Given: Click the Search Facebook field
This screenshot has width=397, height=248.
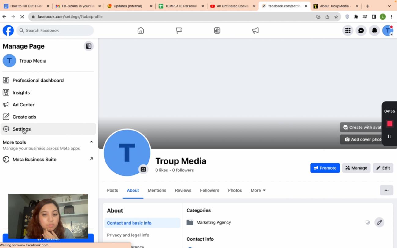Looking at the screenshot, I should pyautogui.click(x=55, y=31).
